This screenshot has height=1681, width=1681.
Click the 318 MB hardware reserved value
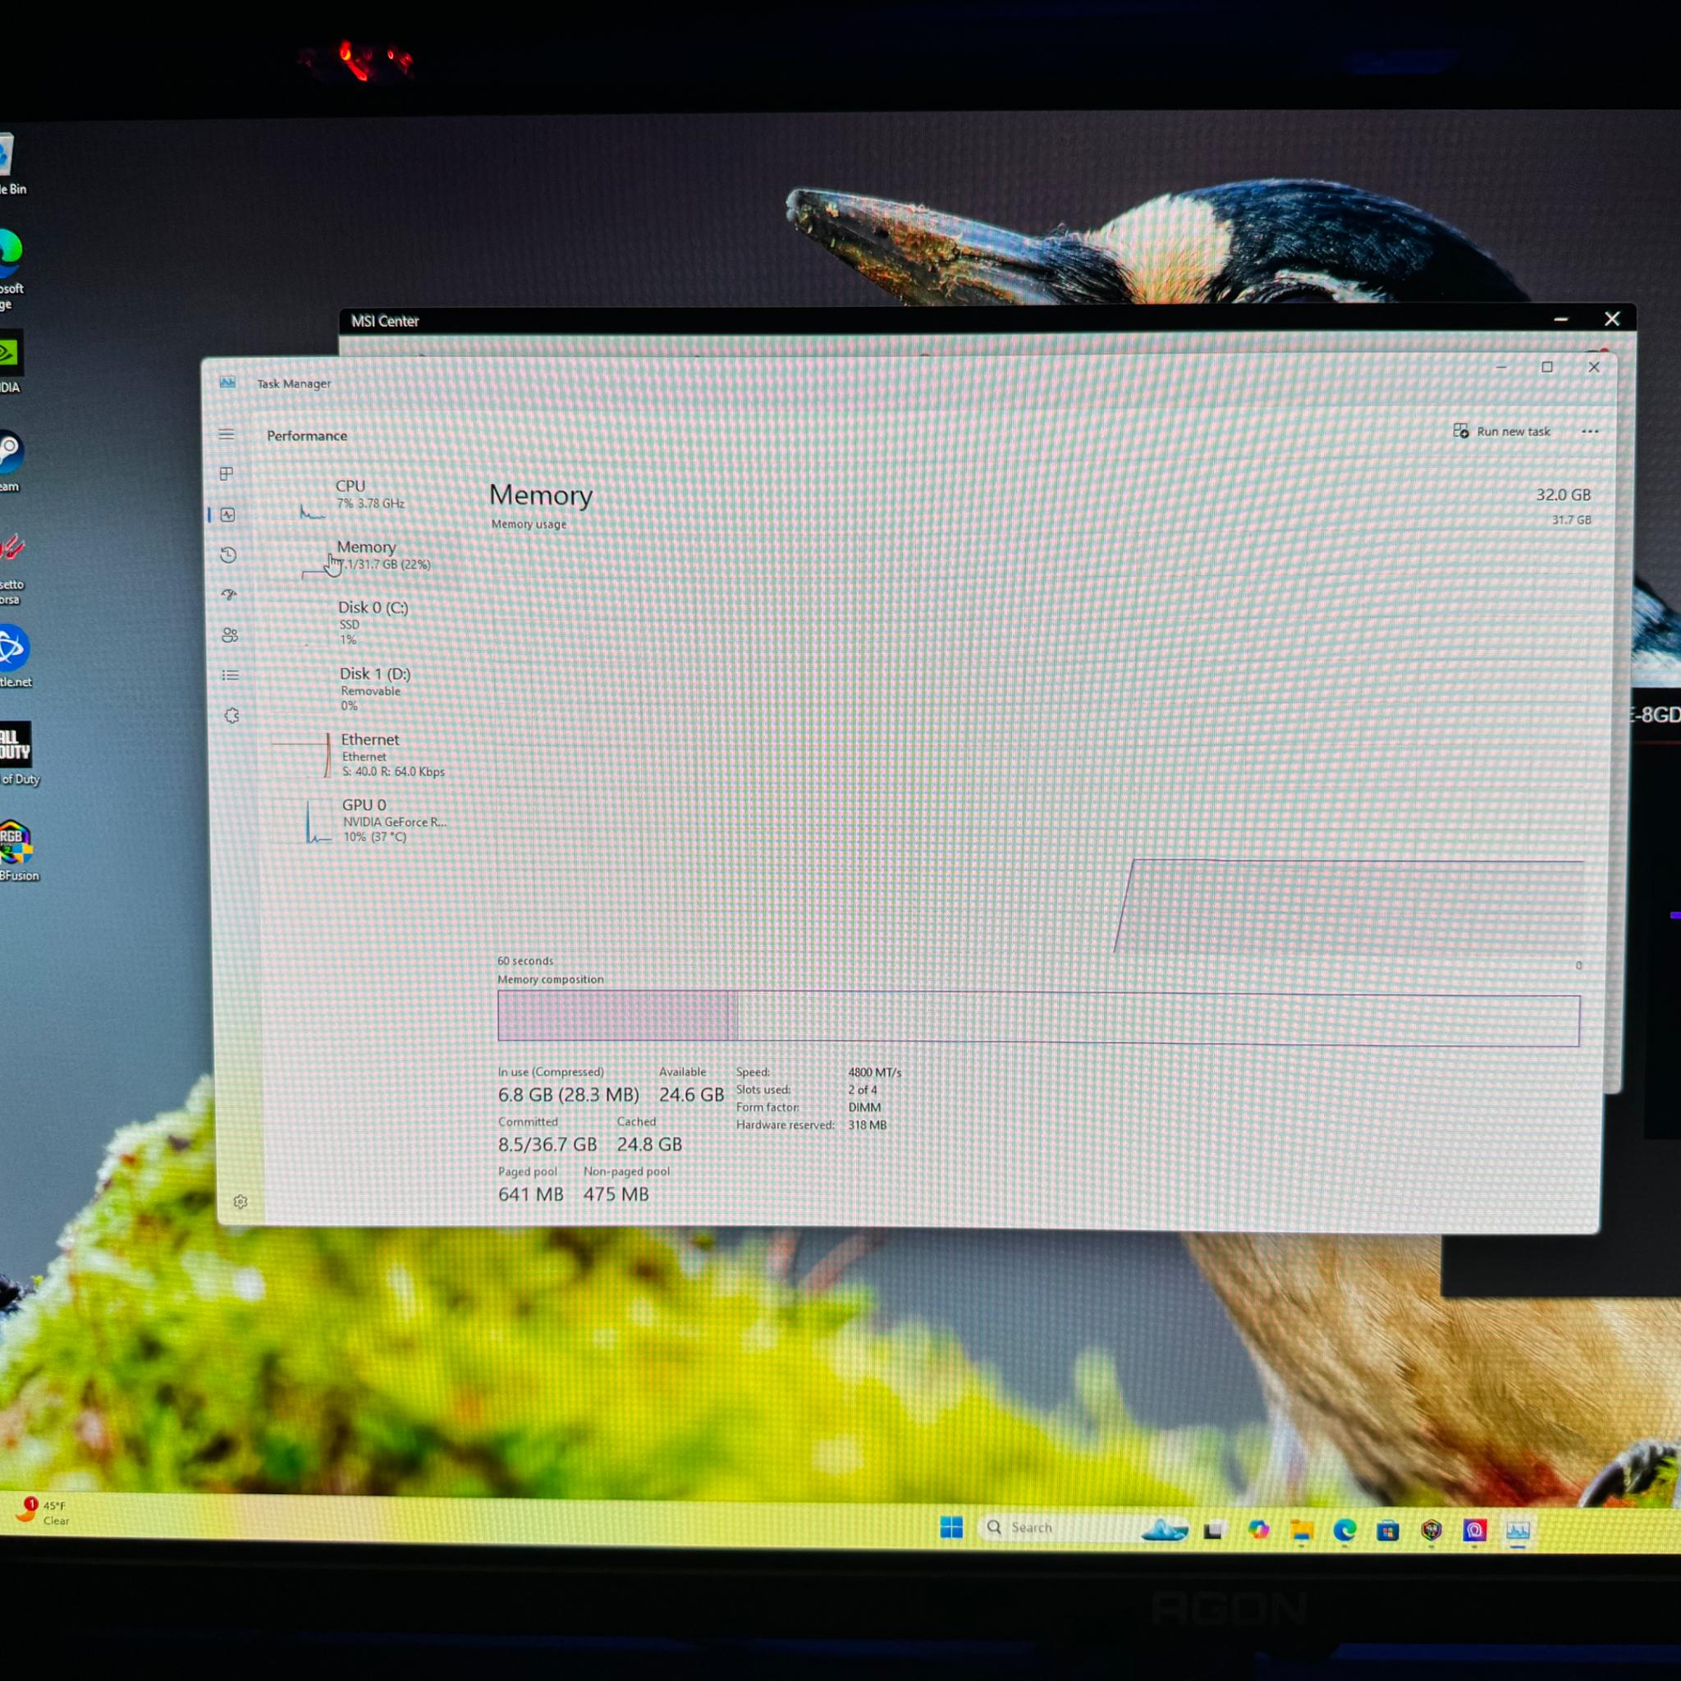[868, 1125]
